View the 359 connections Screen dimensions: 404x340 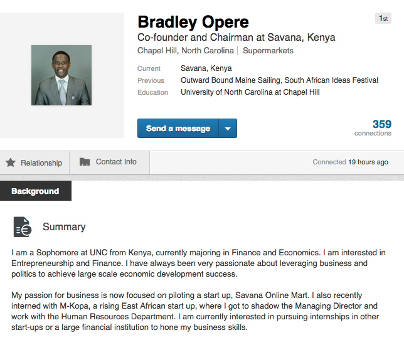373,128
